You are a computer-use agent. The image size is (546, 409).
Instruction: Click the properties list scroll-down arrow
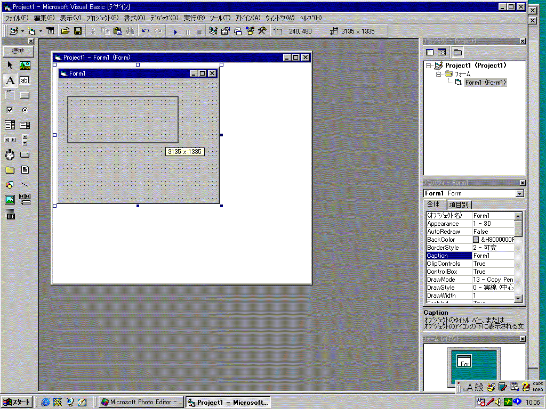[x=518, y=298]
